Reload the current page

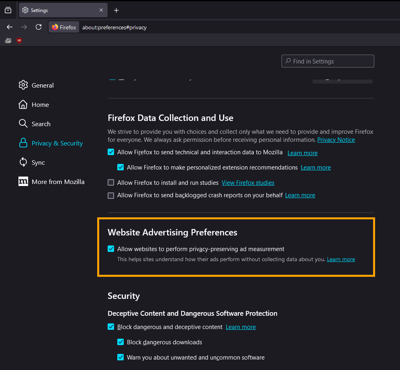point(39,27)
